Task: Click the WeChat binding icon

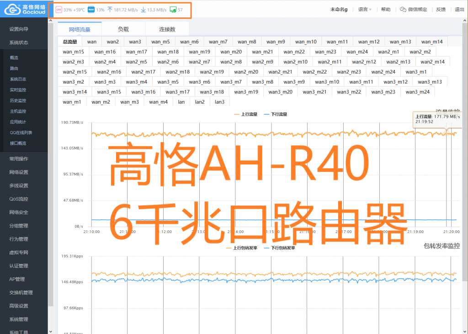Action: [403, 10]
